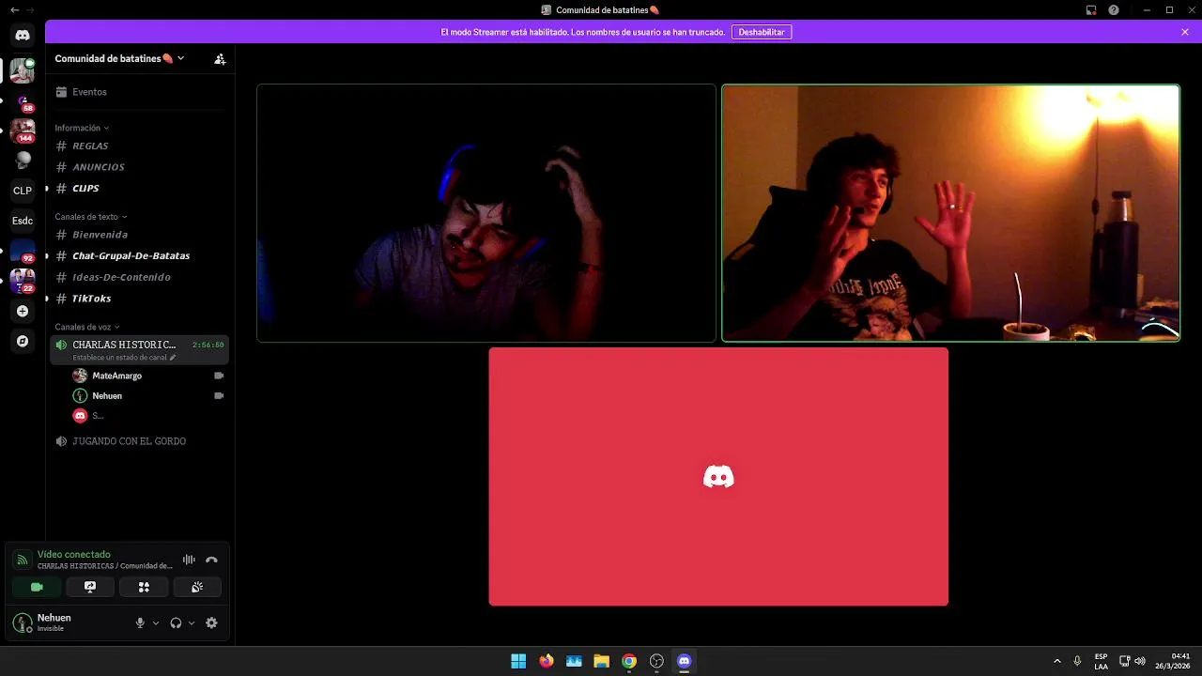Share your screen
The height and width of the screenshot is (676, 1202).
[x=90, y=587]
